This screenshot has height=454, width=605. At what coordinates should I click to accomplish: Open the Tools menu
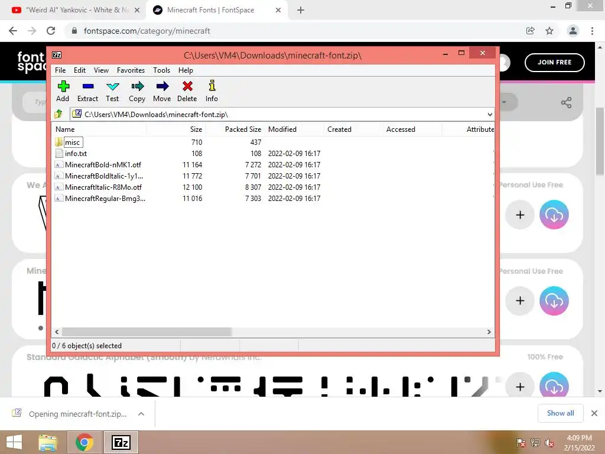tap(161, 70)
